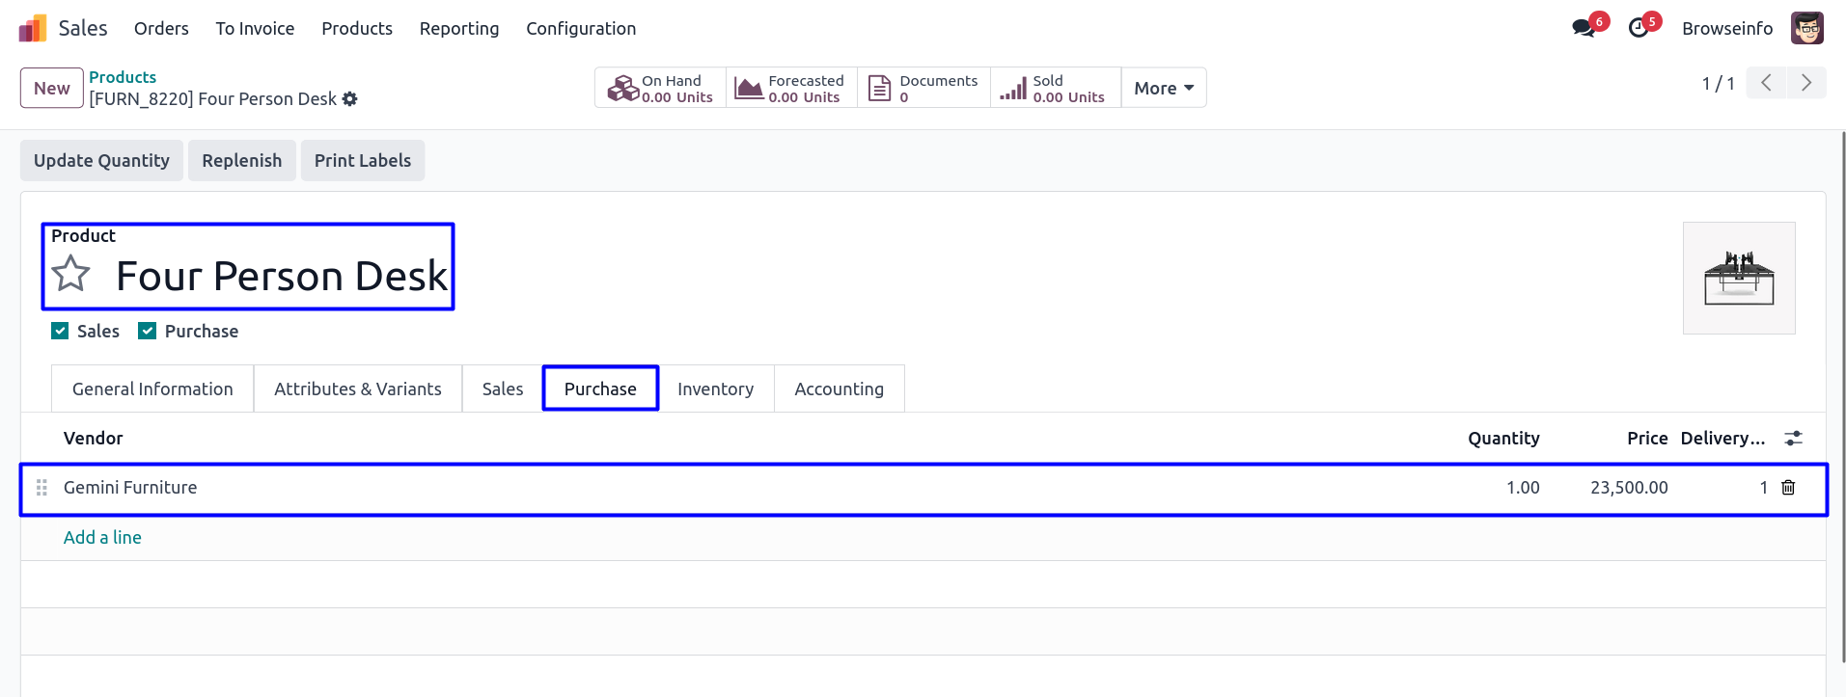Open the settings gear next to product title
The height and width of the screenshot is (697, 1846).
pos(350,99)
